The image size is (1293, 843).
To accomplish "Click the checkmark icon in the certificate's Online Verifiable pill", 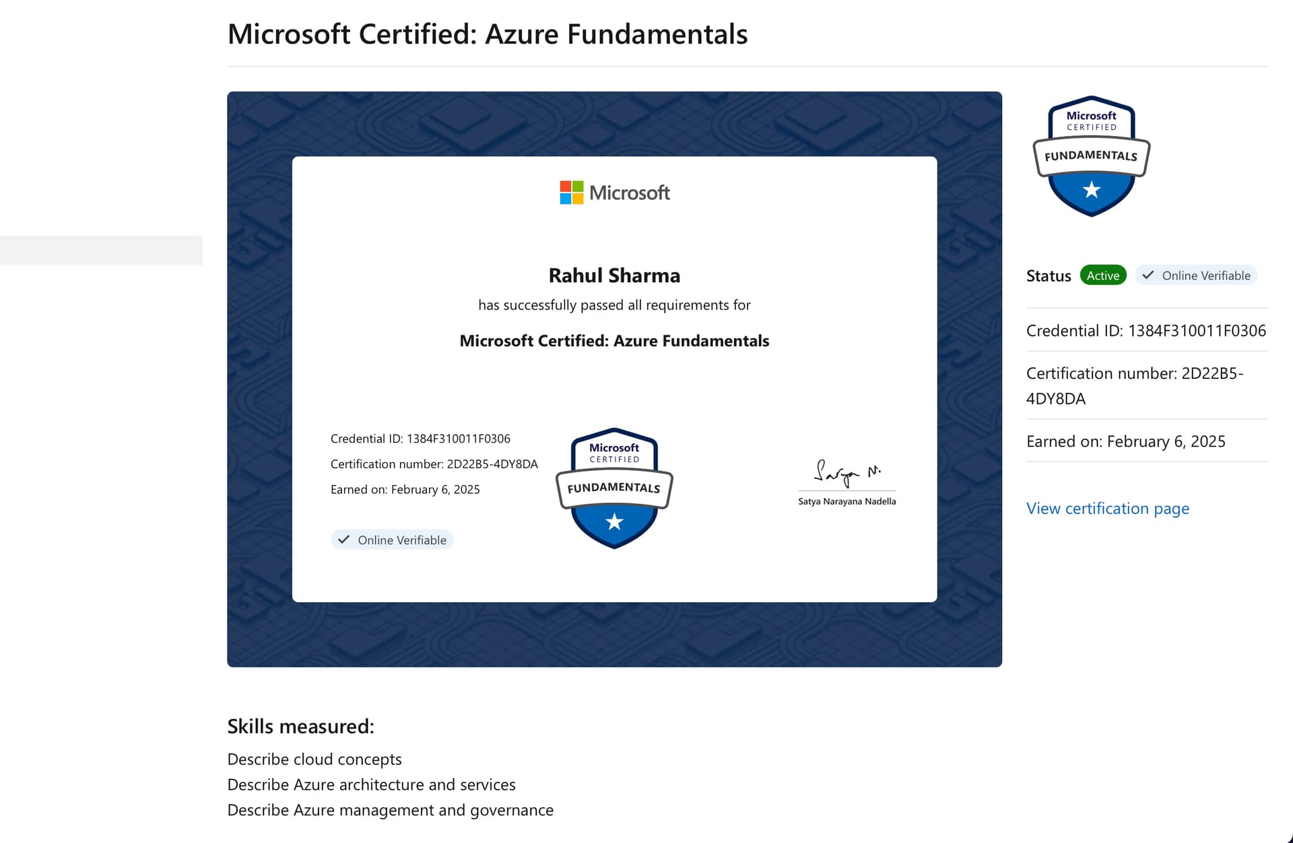I will [343, 540].
